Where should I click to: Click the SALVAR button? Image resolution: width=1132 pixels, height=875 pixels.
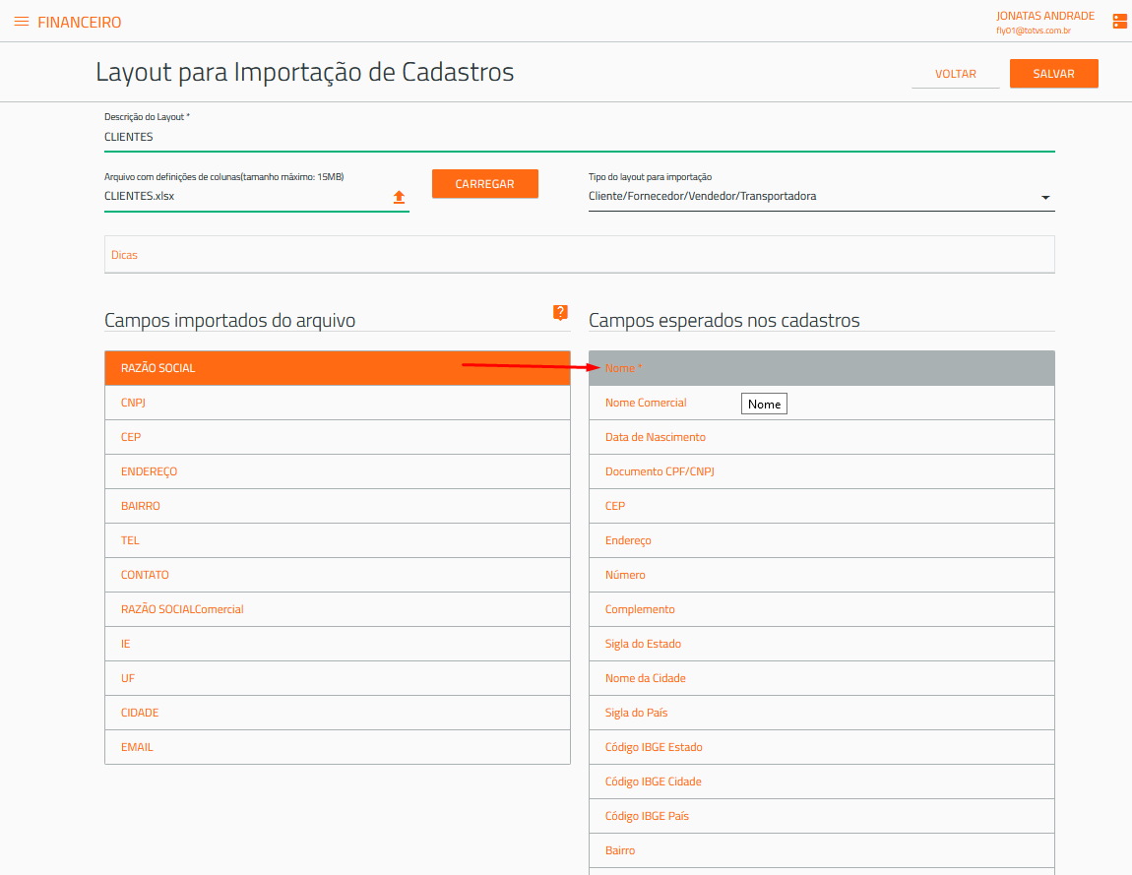click(1054, 74)
